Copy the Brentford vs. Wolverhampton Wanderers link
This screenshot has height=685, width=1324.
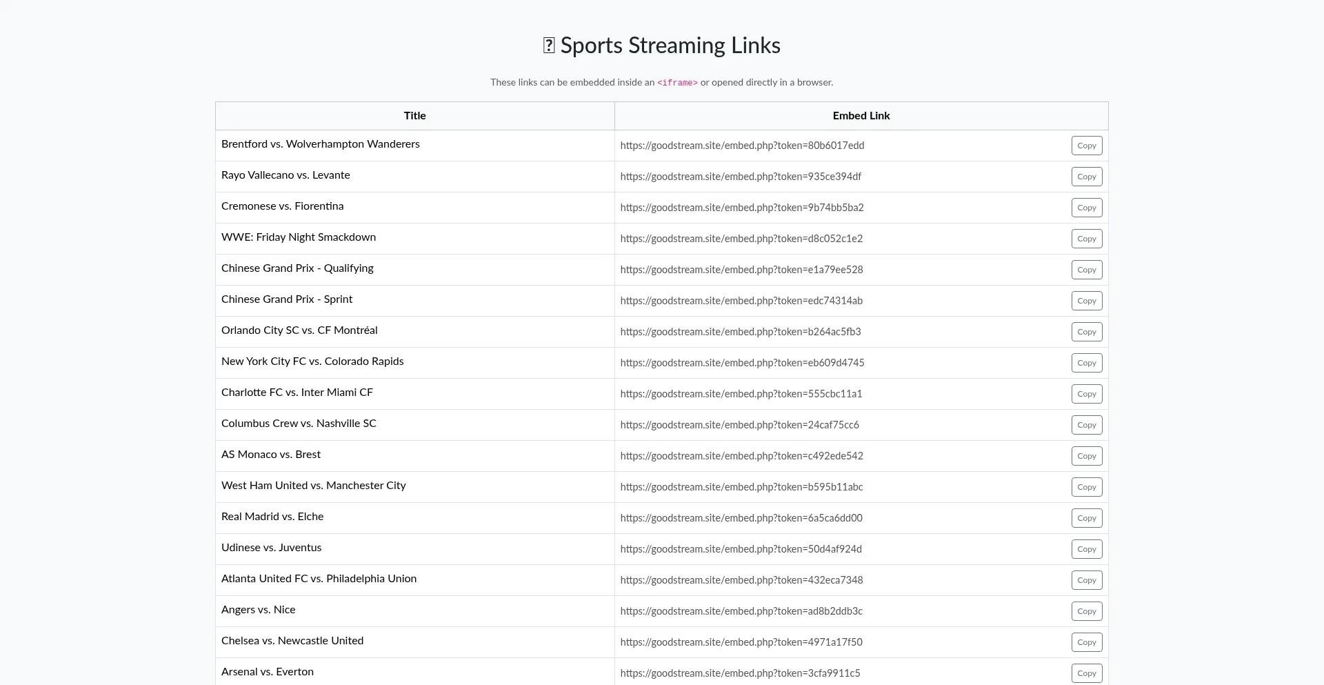coord(1087,146)
